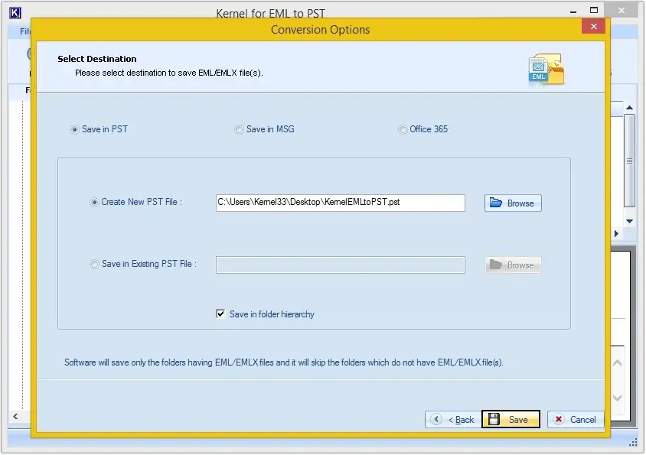Toggle the Save in folder hierarchy checkbox
Viewport: 646px width, 455px height.
[x=220, y=314]
